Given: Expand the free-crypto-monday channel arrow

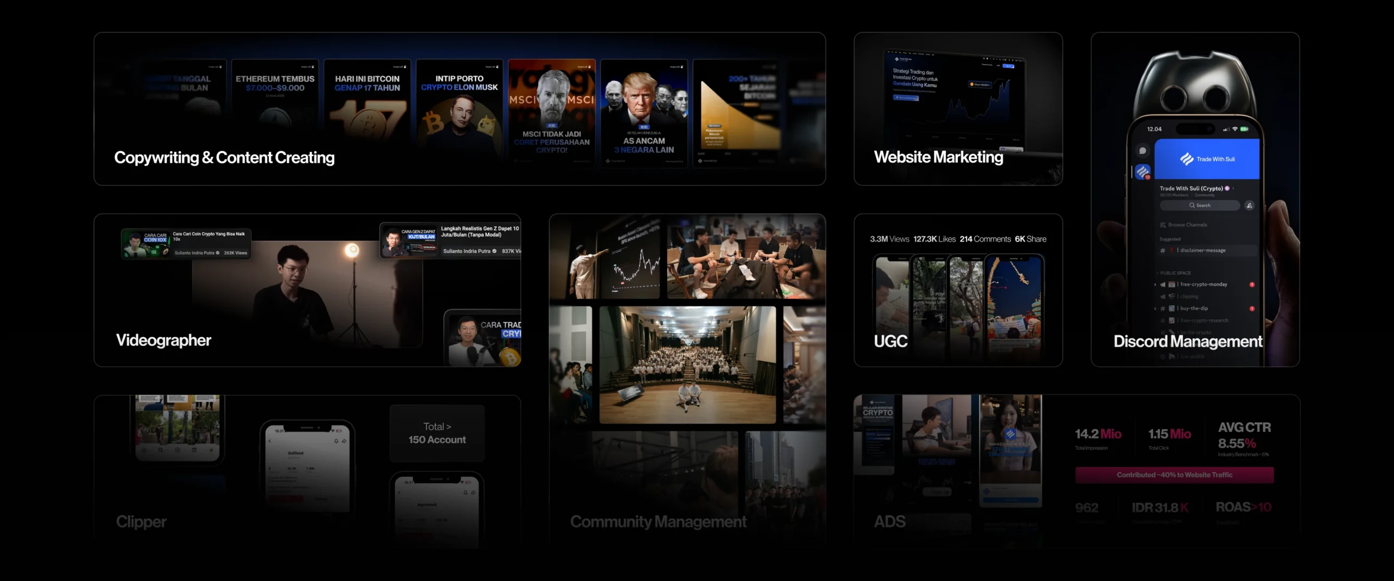Looking at the screenshot, I should point(1155,285).
